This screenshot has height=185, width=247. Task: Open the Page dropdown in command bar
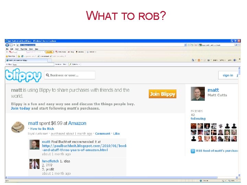coord(215,60)
